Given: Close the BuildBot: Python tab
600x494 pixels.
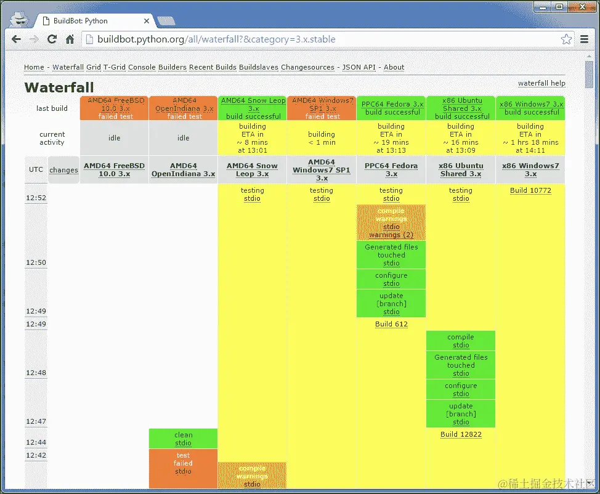Looking at the screenshot, I should [147, 21].
